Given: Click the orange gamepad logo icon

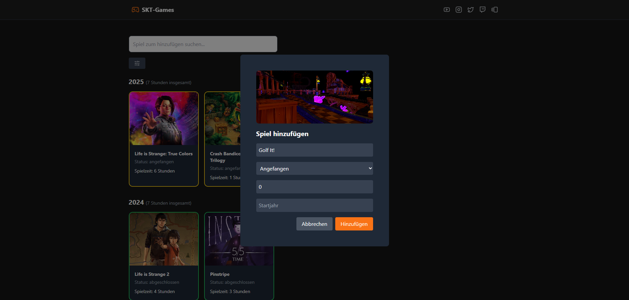Looking at the screenshot, I should pos(135,10).
